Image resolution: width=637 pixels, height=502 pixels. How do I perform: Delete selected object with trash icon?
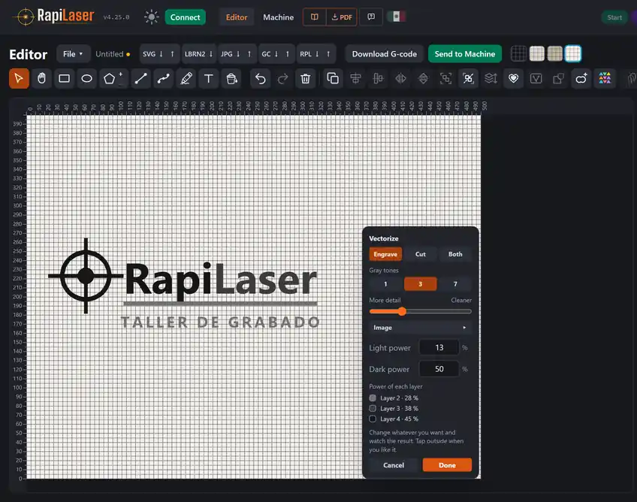(x=306, y=78)
